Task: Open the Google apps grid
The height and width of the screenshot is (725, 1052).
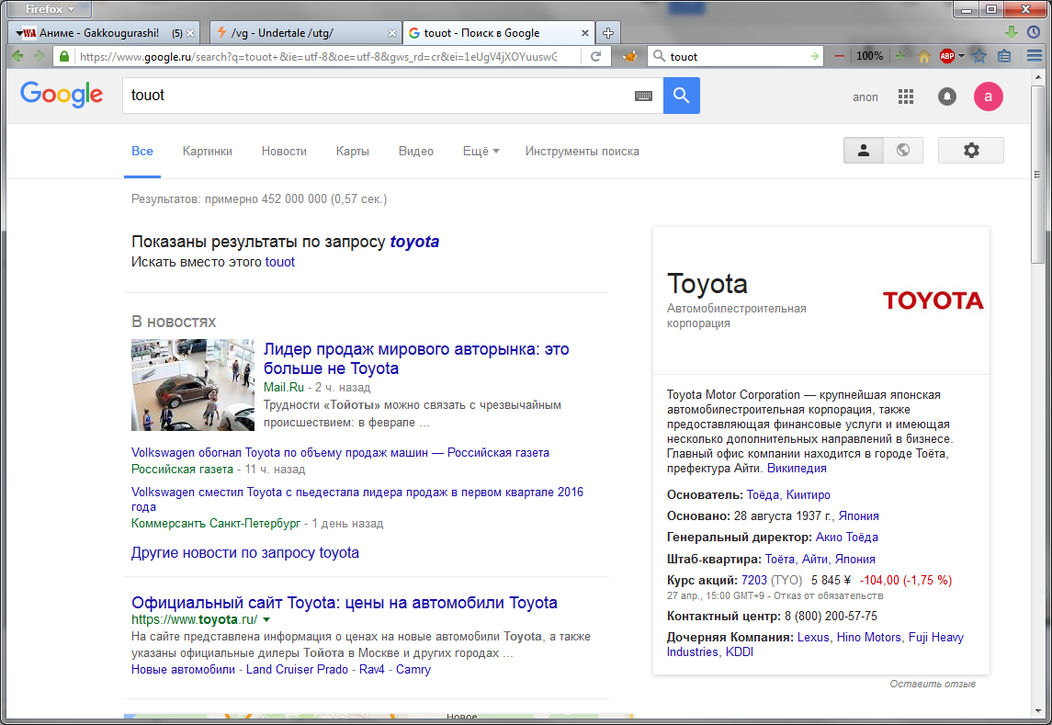Action: coord(906,96)
